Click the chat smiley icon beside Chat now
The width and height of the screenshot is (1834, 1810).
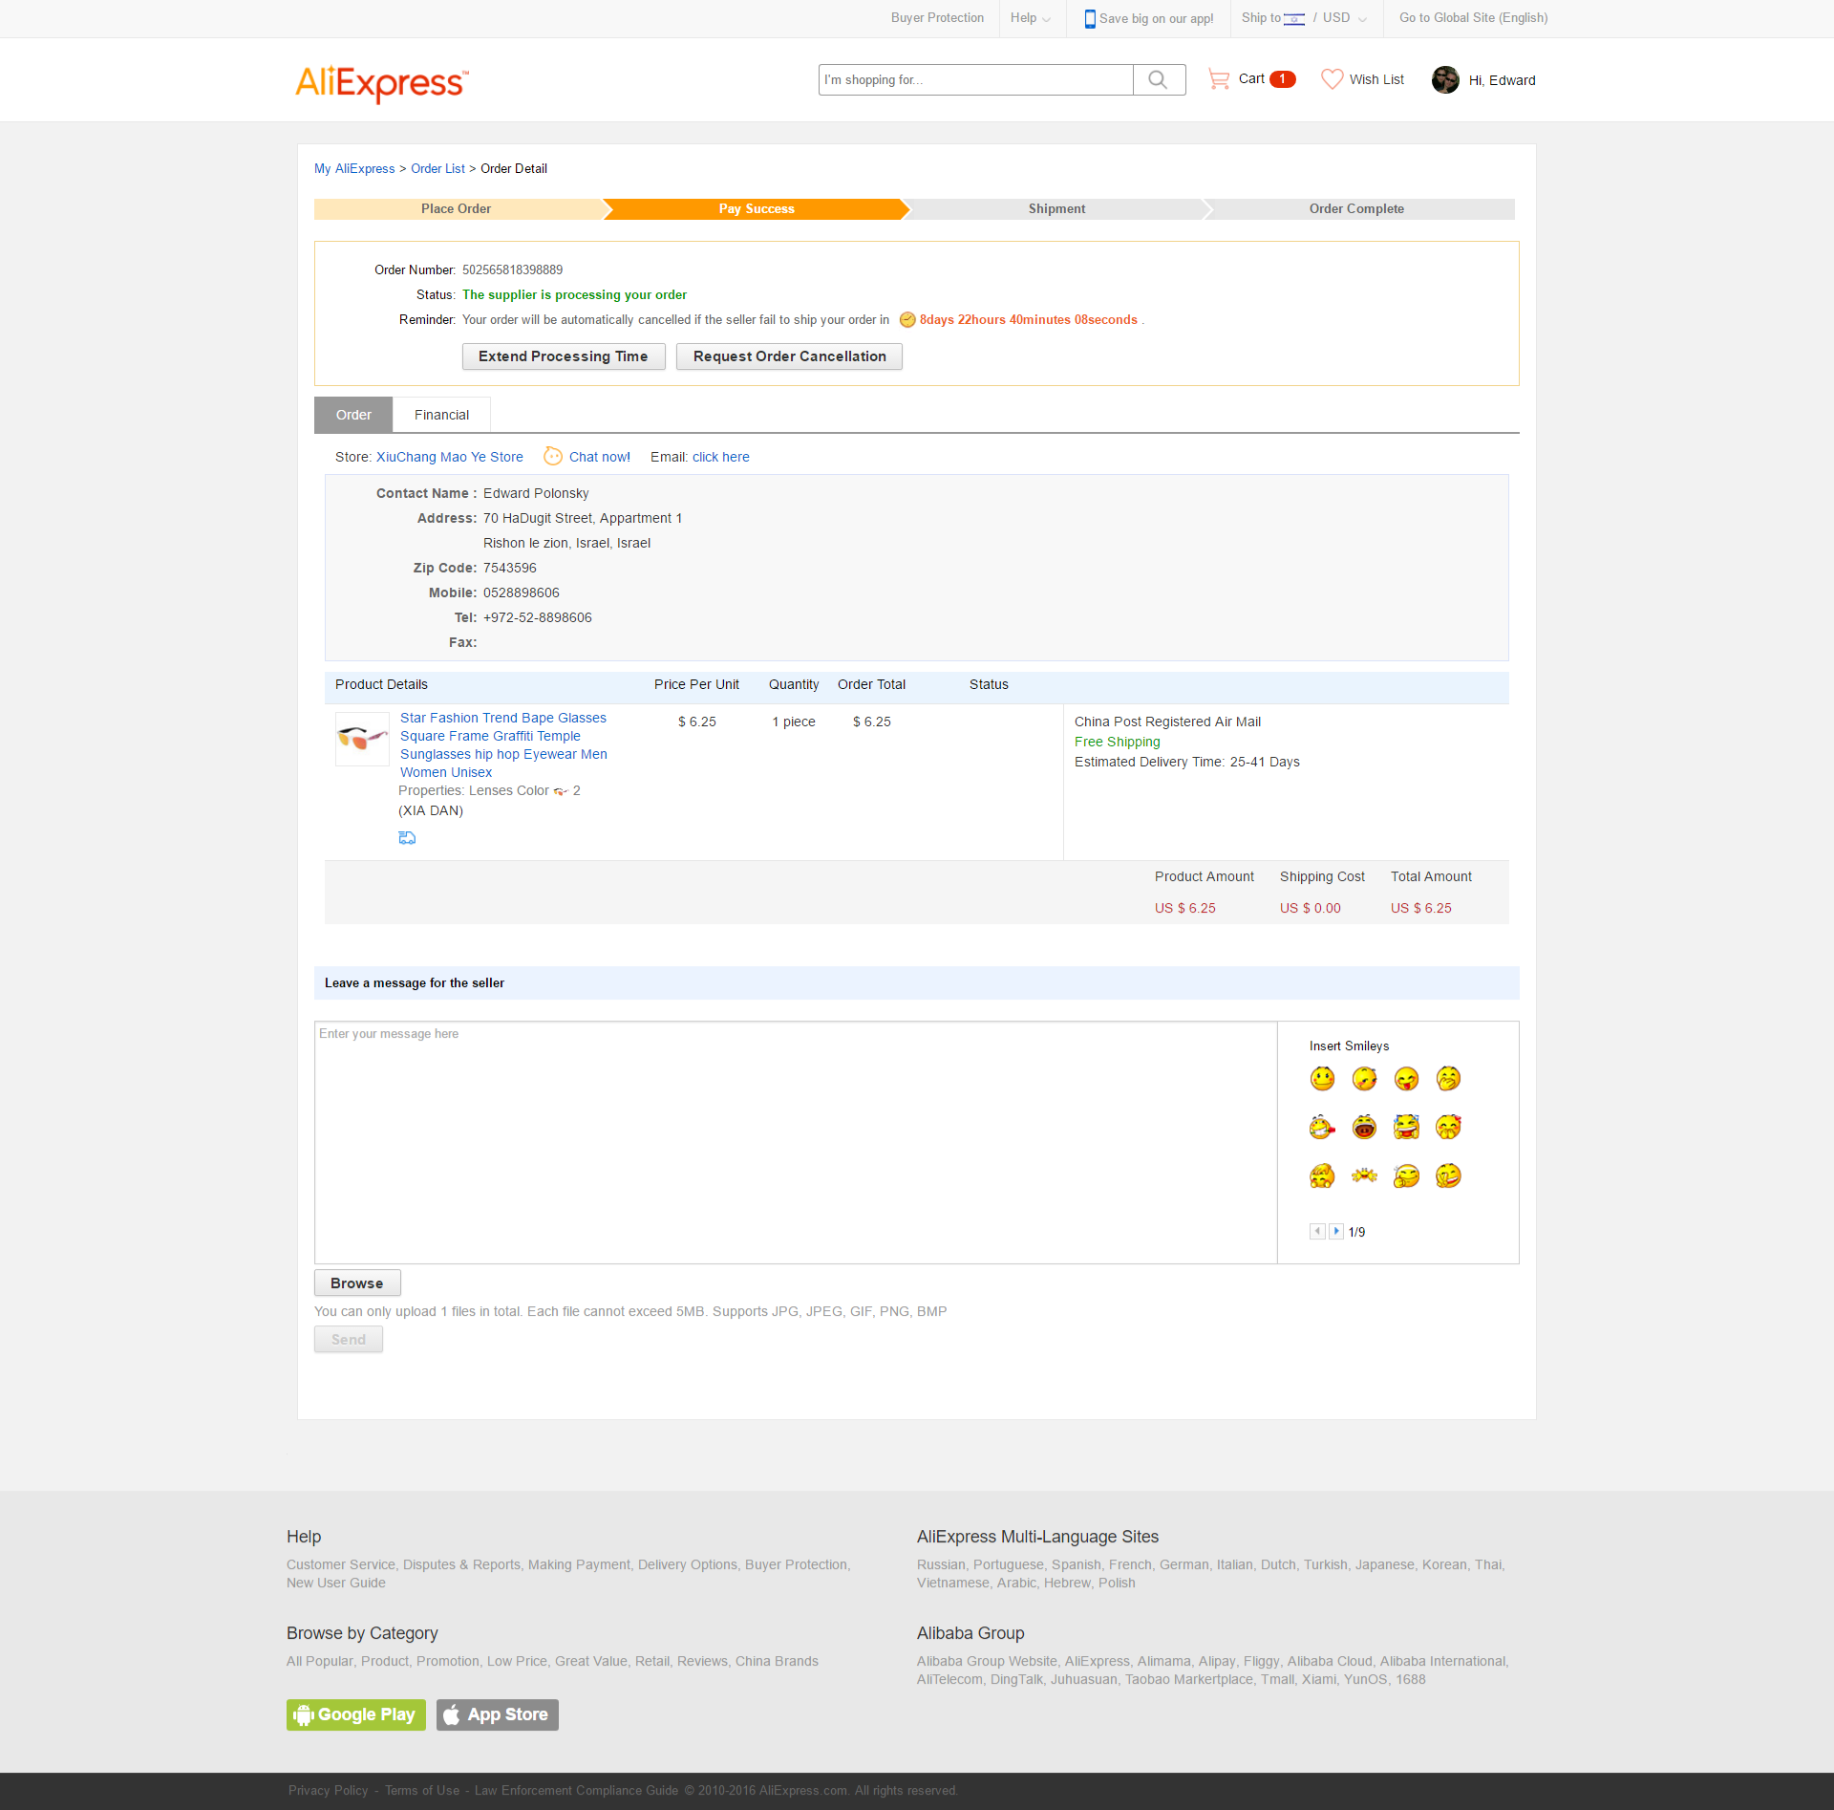(553, 457)
